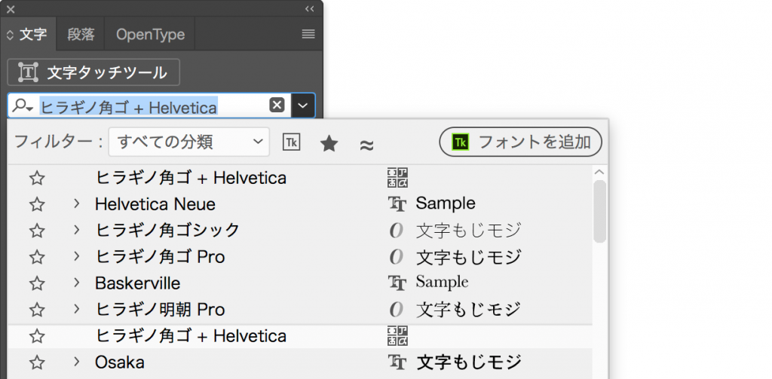Open the すべての分類 filter dropdown
772x379 pixels.
point(189,142)
